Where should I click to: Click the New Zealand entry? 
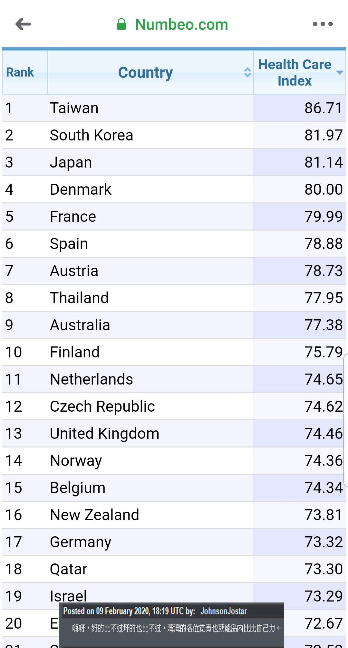coord(94,515)
